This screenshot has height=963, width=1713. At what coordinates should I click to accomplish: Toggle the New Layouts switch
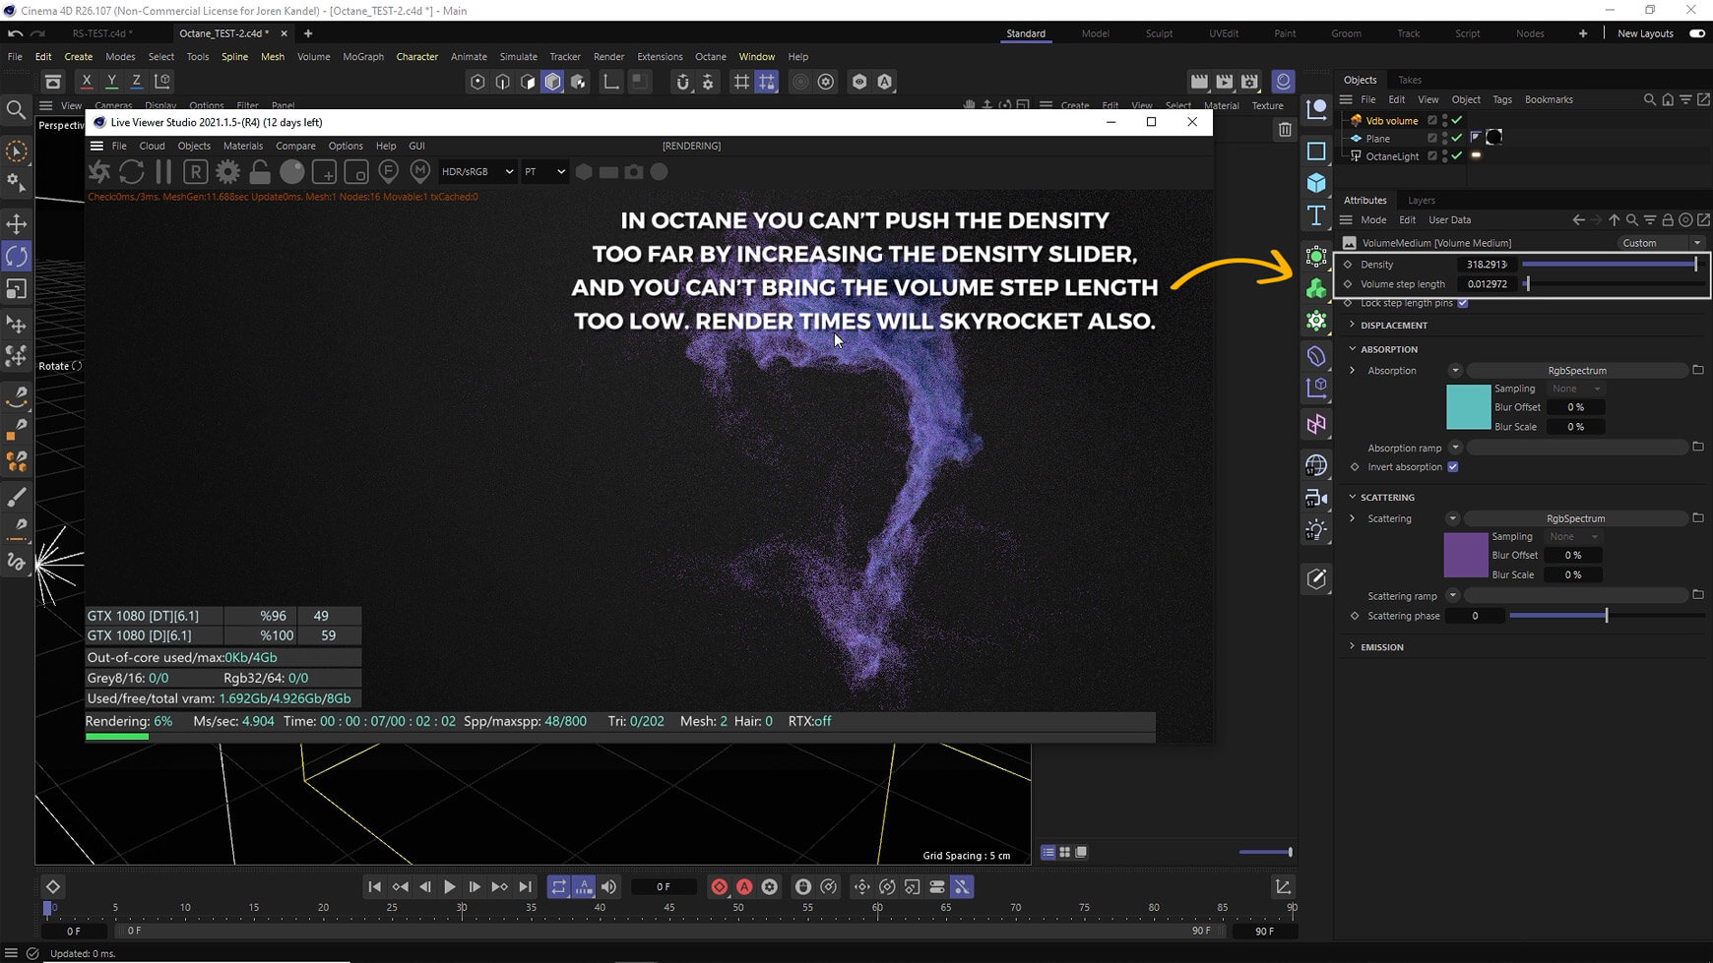1697,33
